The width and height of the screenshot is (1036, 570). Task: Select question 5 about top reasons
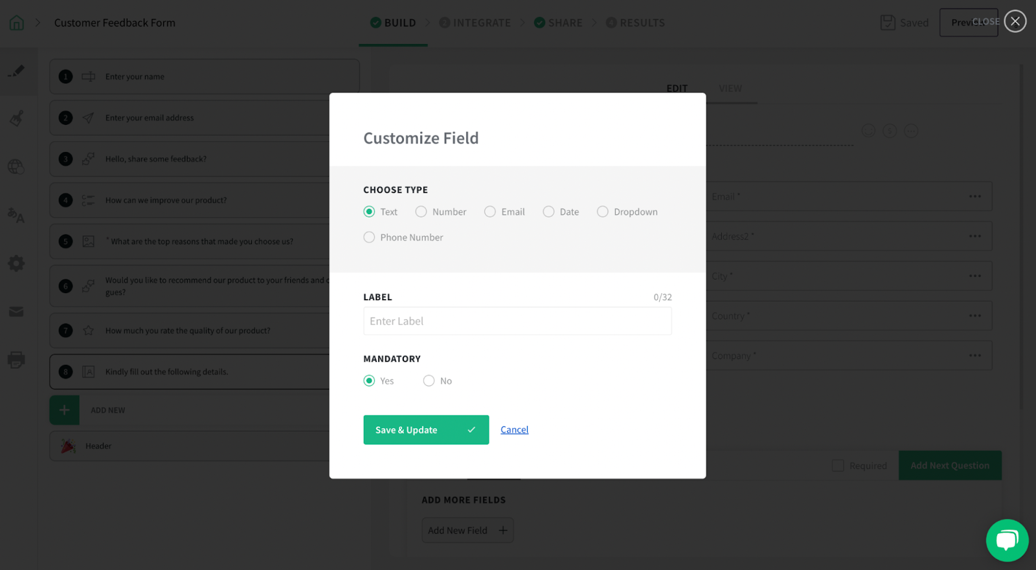pyautogui.click(x=205, y=241)
